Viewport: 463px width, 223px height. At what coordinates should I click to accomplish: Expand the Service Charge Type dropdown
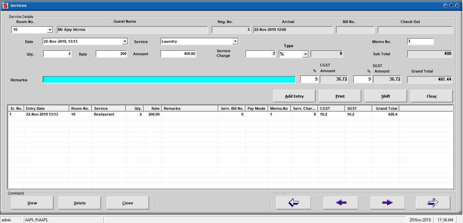(x=305, y=54)
